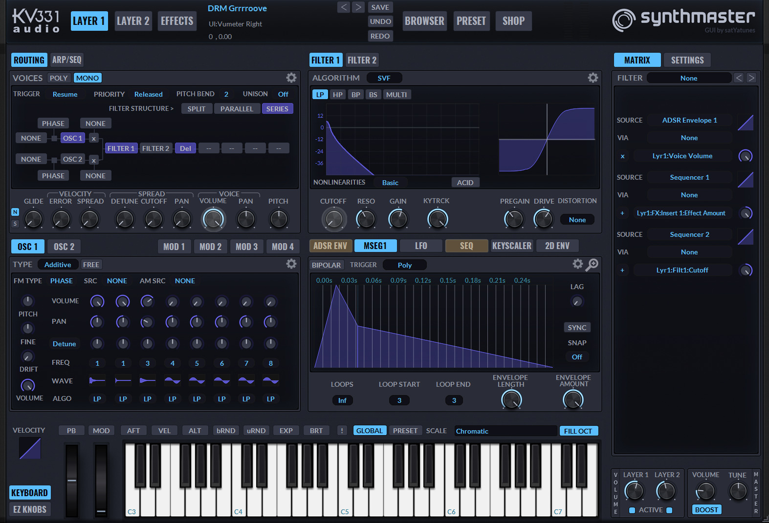Click the UNDO button

coord(380,21)
